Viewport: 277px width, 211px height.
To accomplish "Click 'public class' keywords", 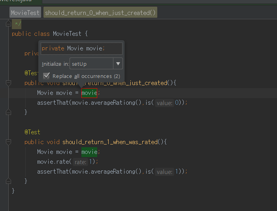I will pyautogui.click(x=31, y=33).
